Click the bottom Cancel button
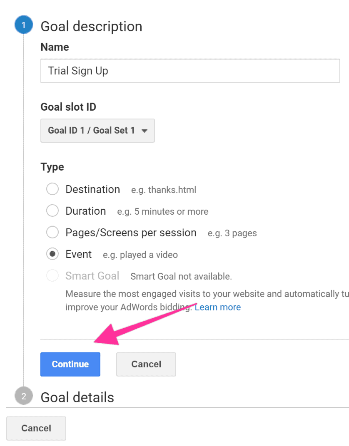 [36, 428]
